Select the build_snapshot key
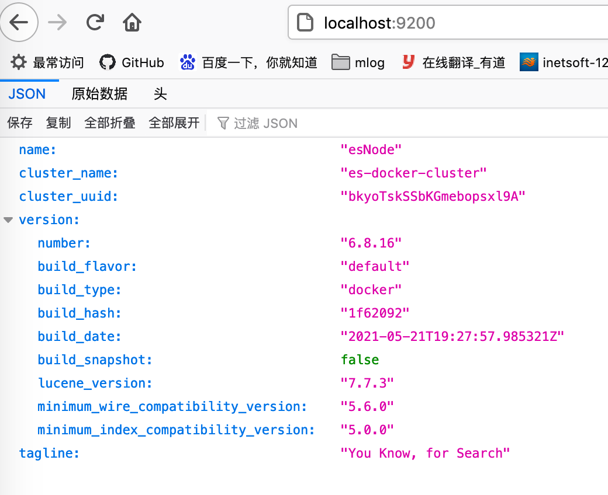The image size is (608, 495). coord(95,360)
